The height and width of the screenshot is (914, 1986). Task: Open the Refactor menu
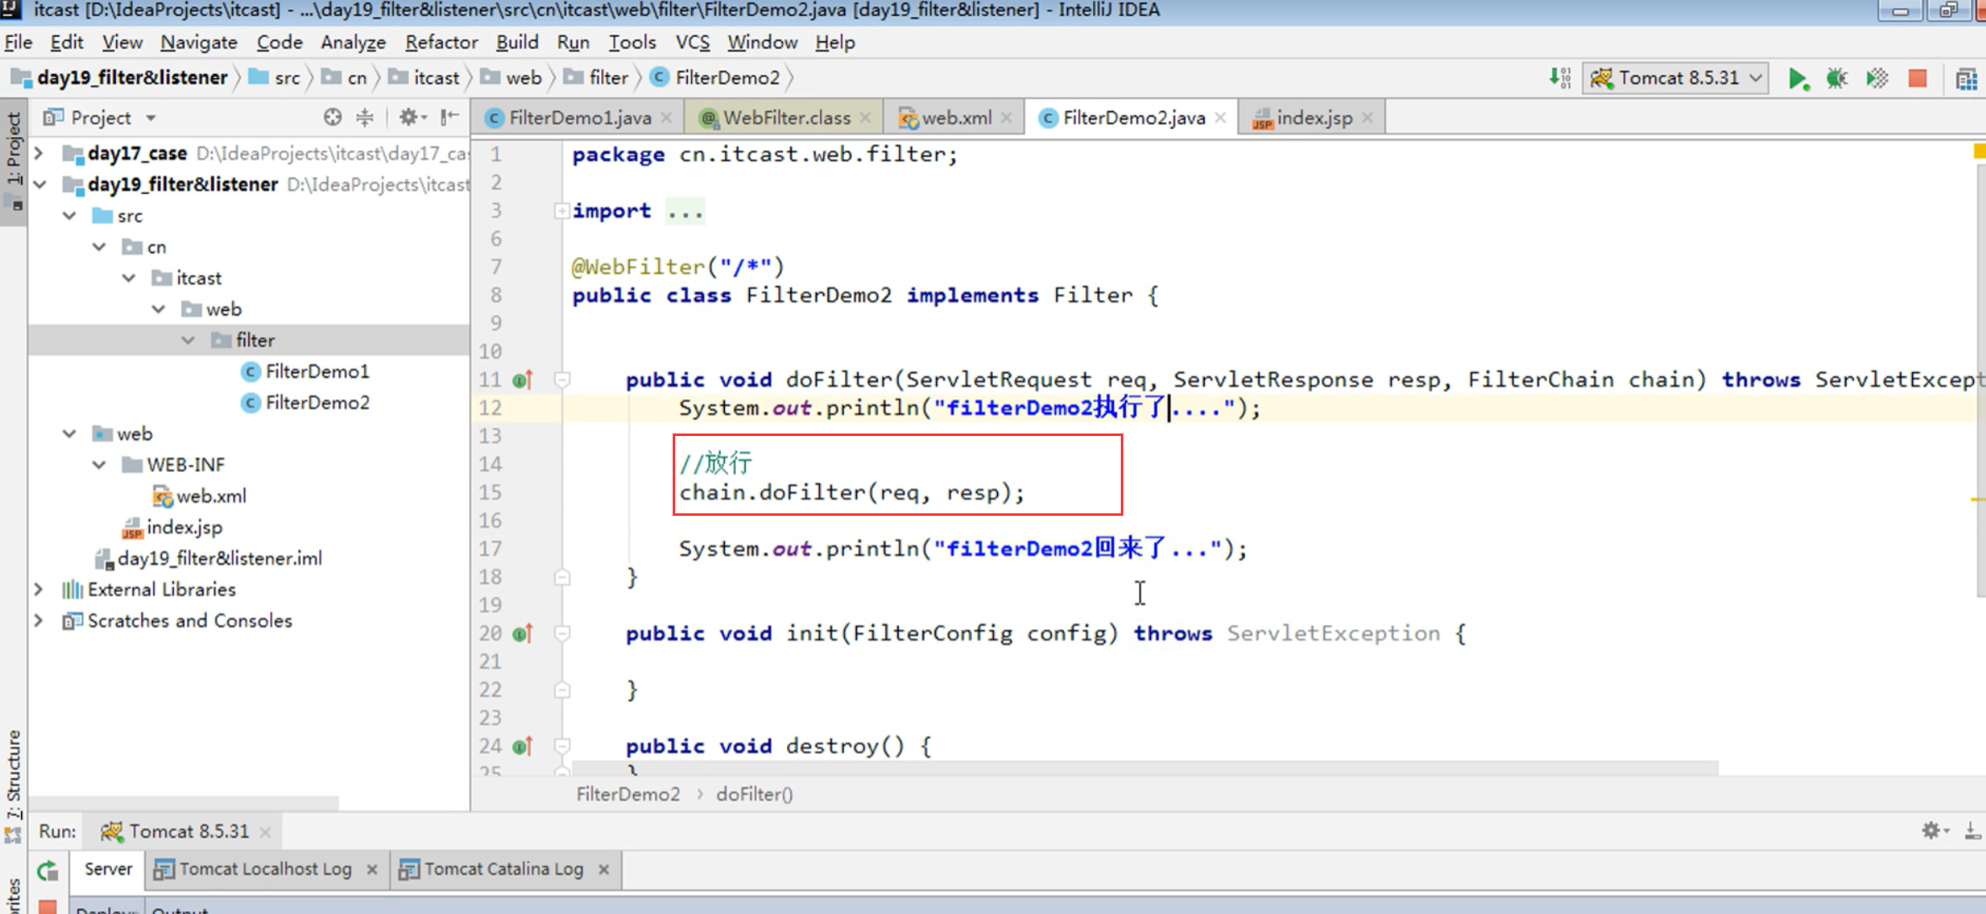pyautogui.click(x=441, y=42)
